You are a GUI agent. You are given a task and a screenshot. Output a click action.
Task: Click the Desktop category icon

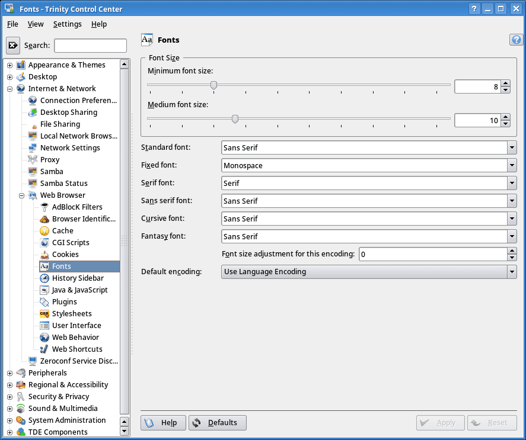(21, 77)
